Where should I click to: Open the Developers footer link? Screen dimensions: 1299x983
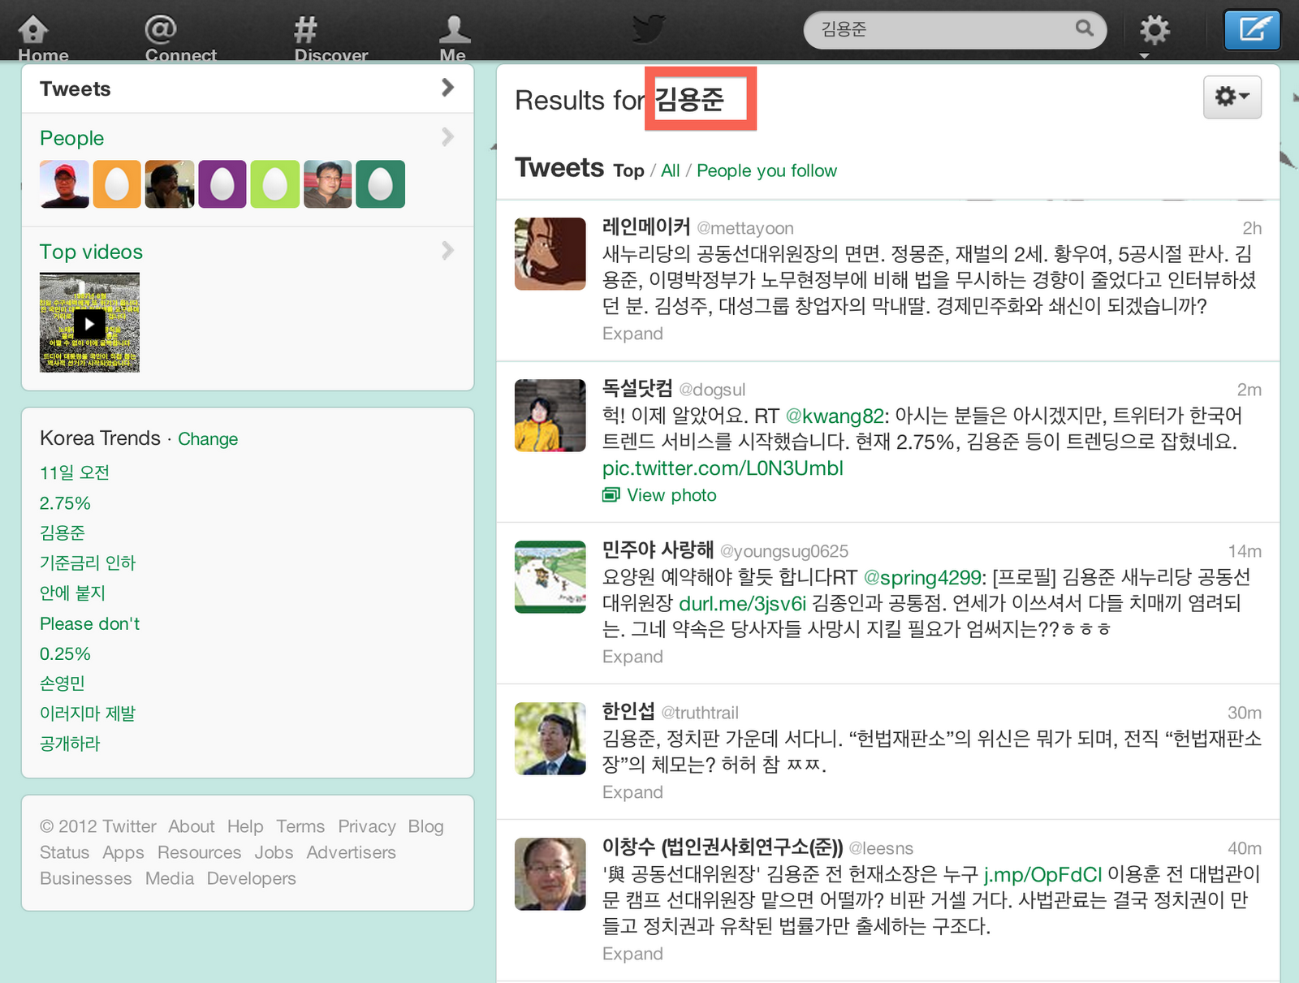coord(252,878)
